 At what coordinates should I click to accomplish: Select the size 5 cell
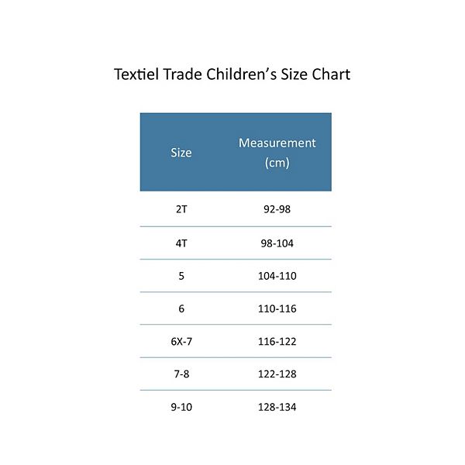tap(181, 275)
